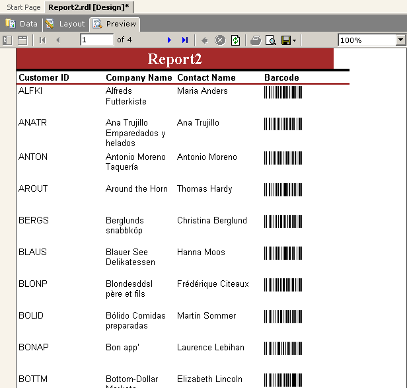Select the ANTON customer ID cell

33,157
